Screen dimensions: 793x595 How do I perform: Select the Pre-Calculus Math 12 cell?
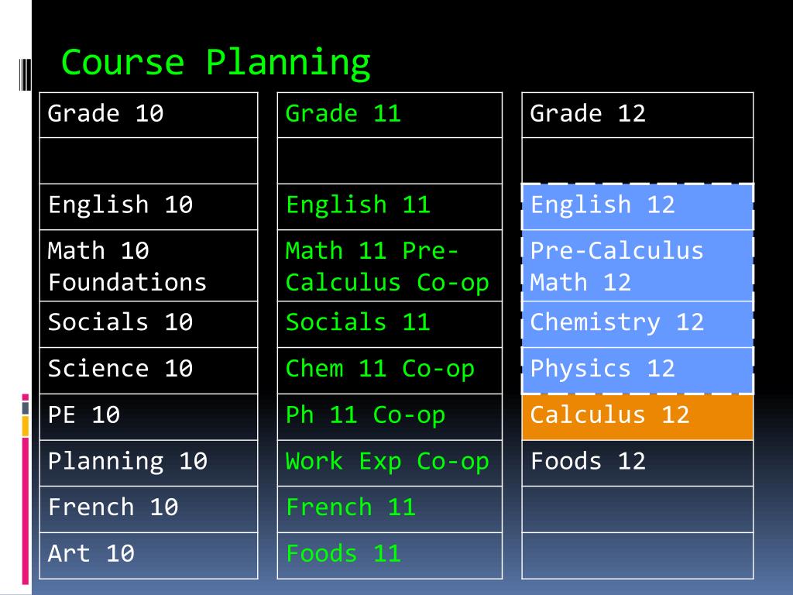click(x=637, y=266)
